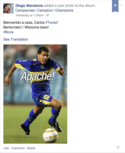The width and height of the screenshot is (125, 153).
Task: Open the Campeones | Campioni | Champions album
Action: point(45,10)
